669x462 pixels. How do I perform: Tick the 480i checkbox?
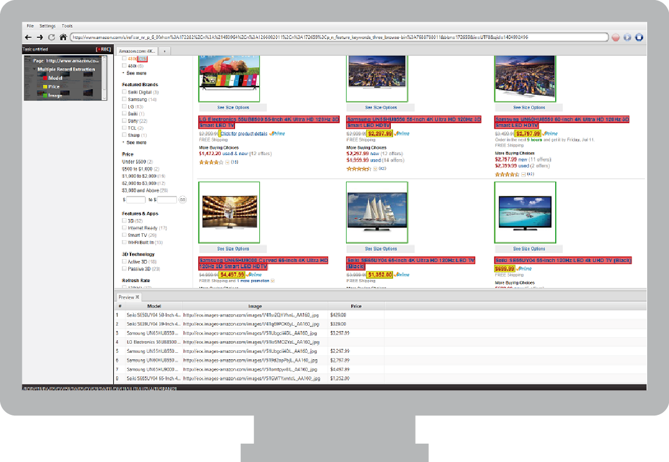pos(124,66)
